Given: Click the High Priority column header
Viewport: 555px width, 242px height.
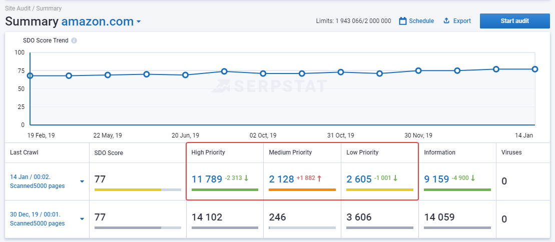Looking at the screenshot, I should pyautogui.click(x=208, y=152).
